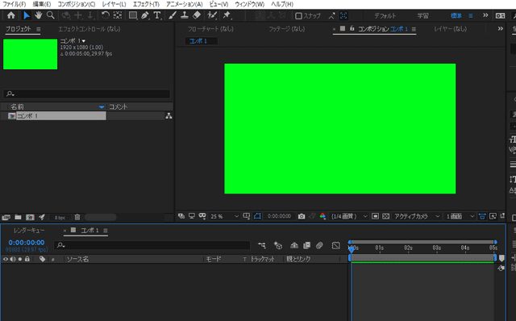
Task: Open the コンポジション(C) menu
Action: (x=77, y=4)
